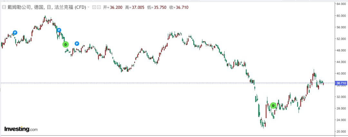
Task: Open the symbol dropdown arrow after (CFD)
Action: pyautogui.click(x=89, y=7)
